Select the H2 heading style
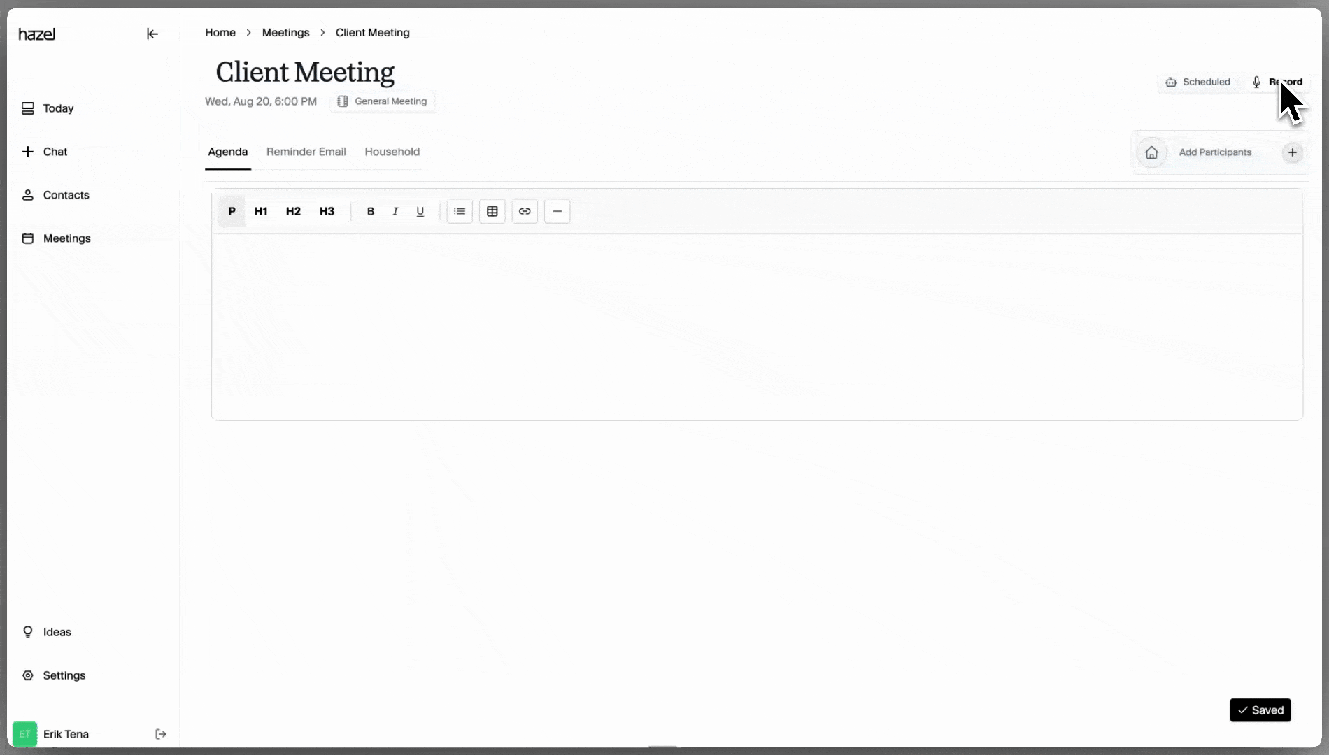This screenshot has width=1329, height=755. 293,211
